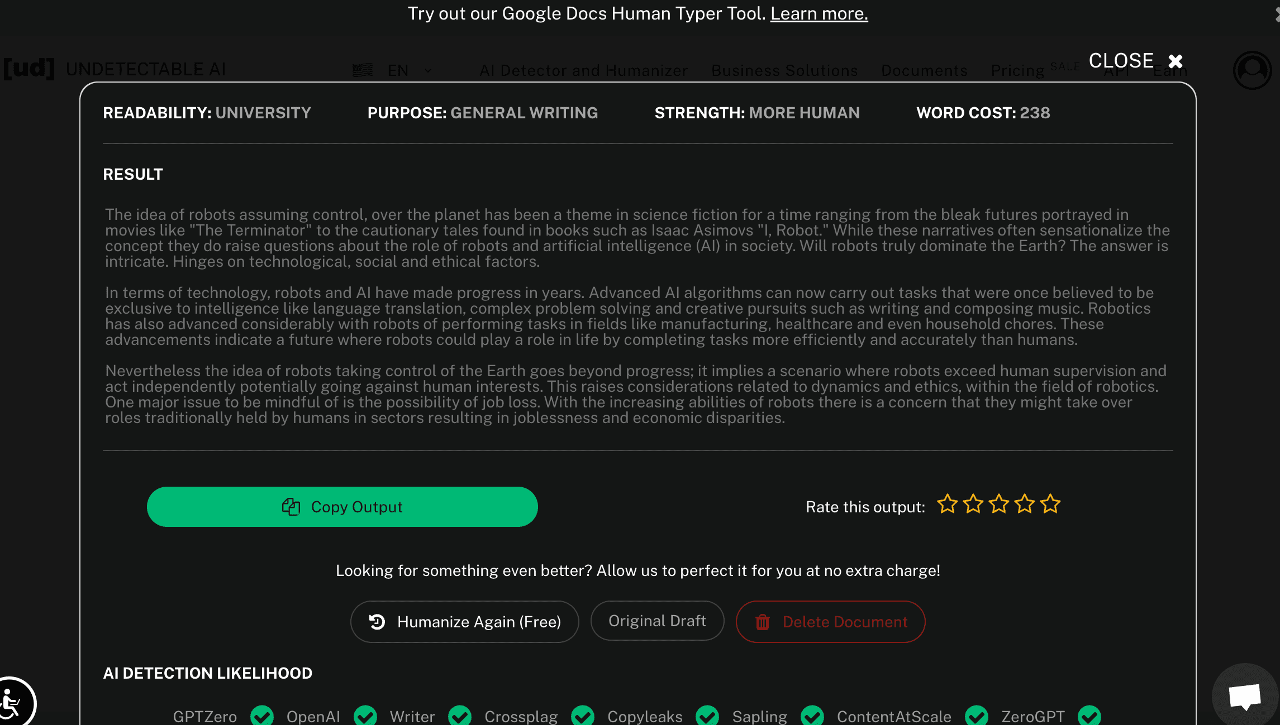Rate the output five stars
Screen dimensions: 1280x725
(x=1050, y=504)
